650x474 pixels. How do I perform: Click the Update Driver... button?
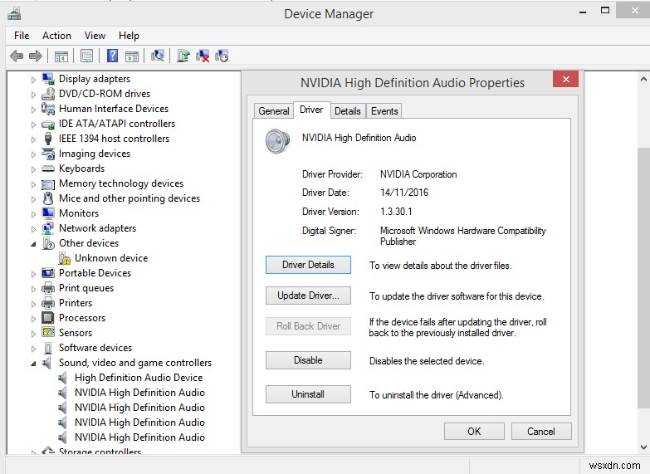tap(308, 296)
